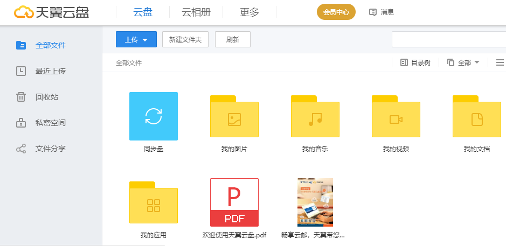Viewport: 506px width, 246px height.
Task: Switch to the 云相册 tab
Action: (x=196, y=12)
